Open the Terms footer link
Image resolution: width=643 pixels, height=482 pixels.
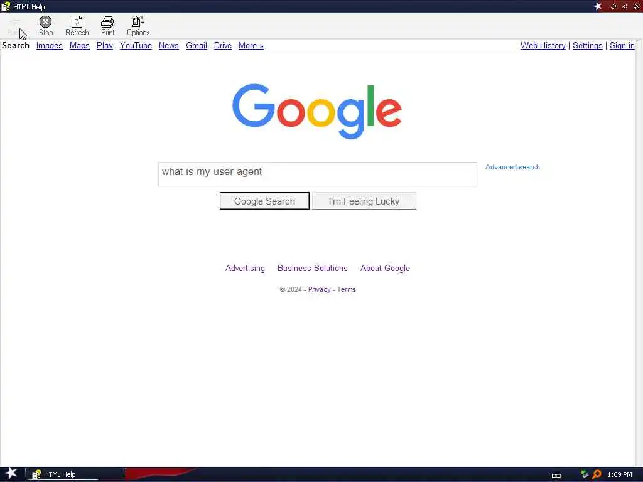click(346, 289)
